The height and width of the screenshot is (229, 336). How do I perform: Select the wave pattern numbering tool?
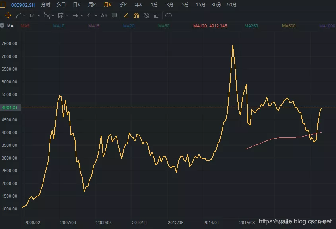coord(47,15)
